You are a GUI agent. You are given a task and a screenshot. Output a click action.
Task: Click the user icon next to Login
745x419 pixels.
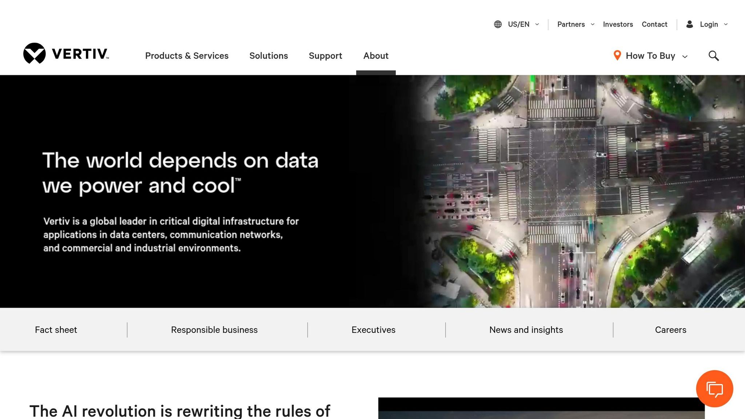[690, 24]
